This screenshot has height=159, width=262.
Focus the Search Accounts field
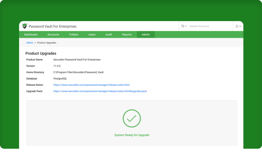(210, 26)
